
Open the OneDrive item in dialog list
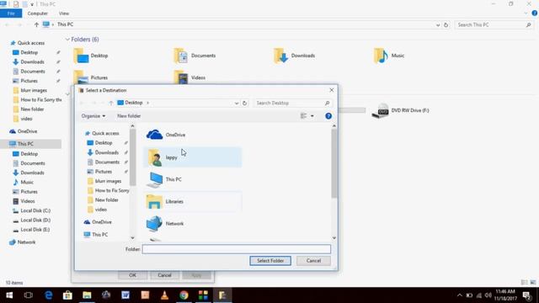193,135
